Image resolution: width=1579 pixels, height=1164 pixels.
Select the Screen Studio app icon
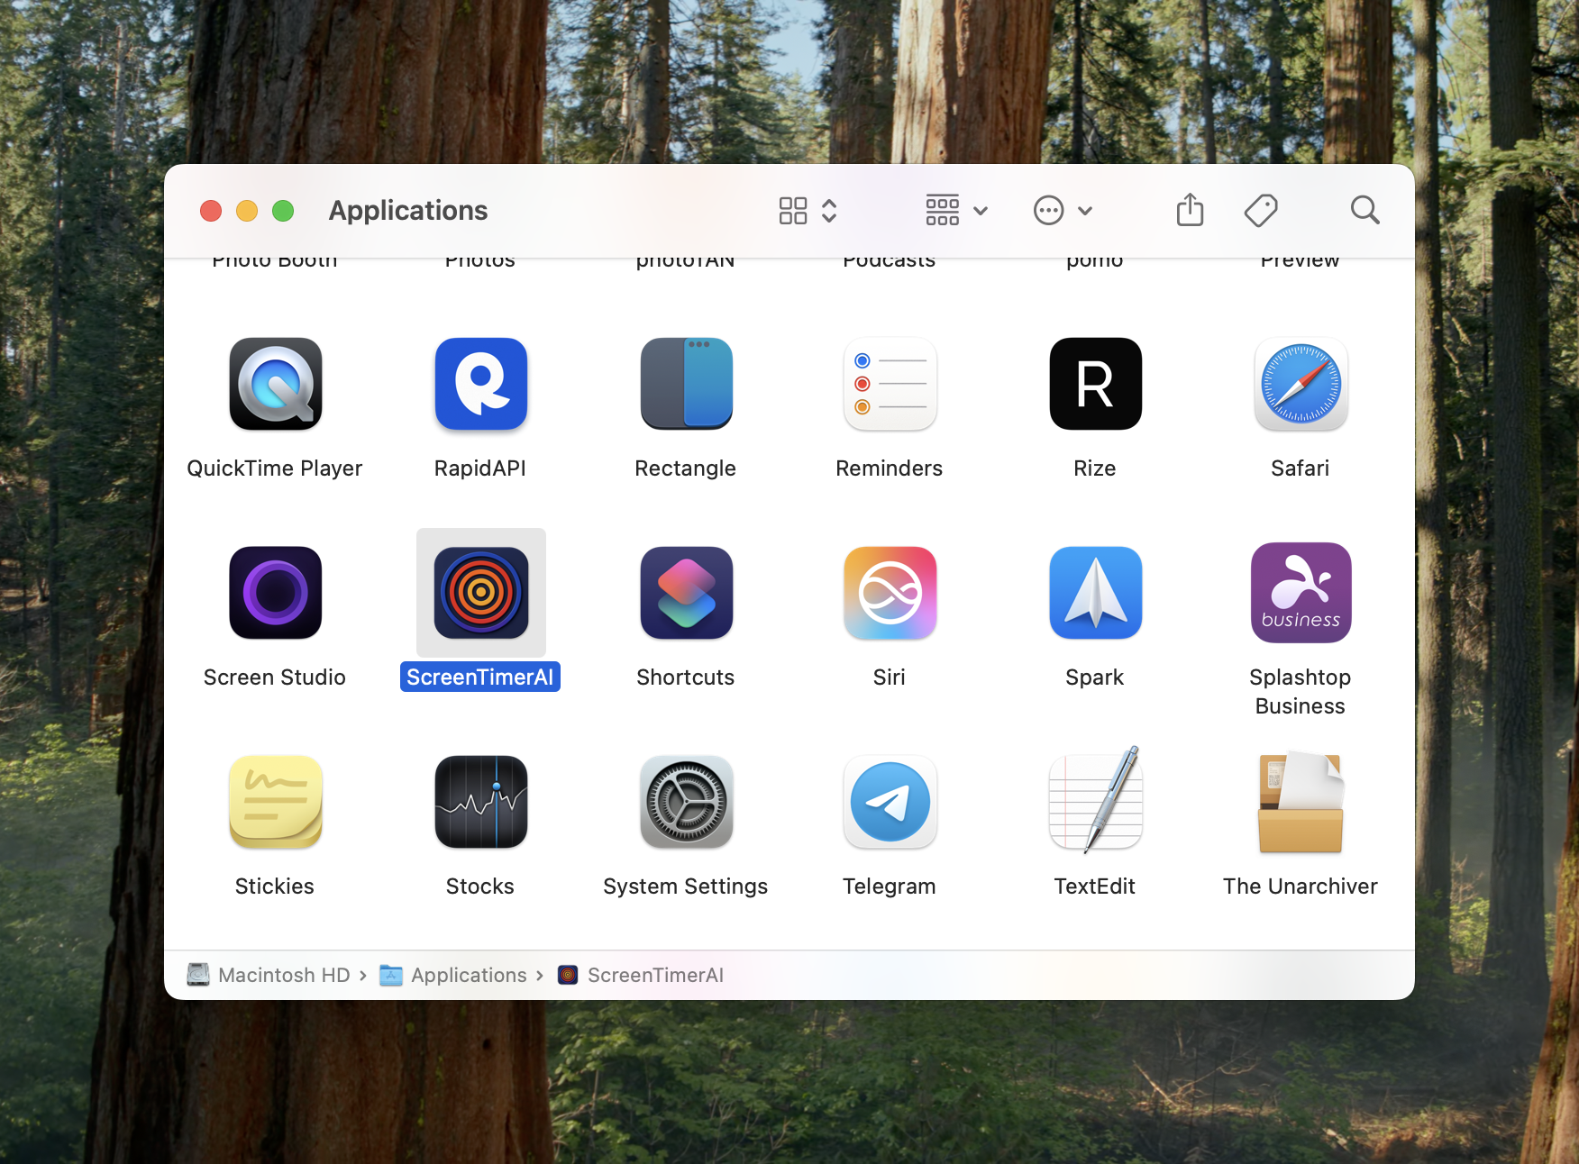tap(275, 592)
